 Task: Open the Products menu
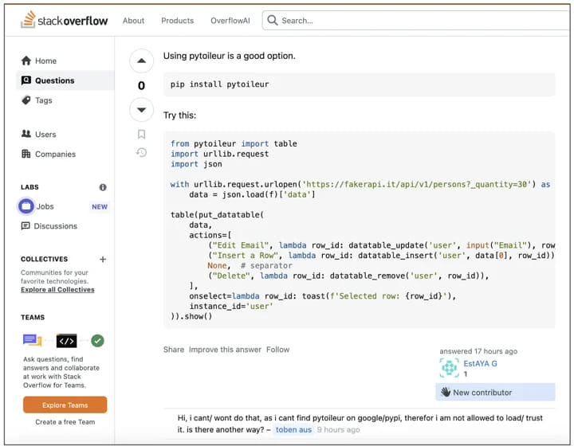tap(177, 21)
